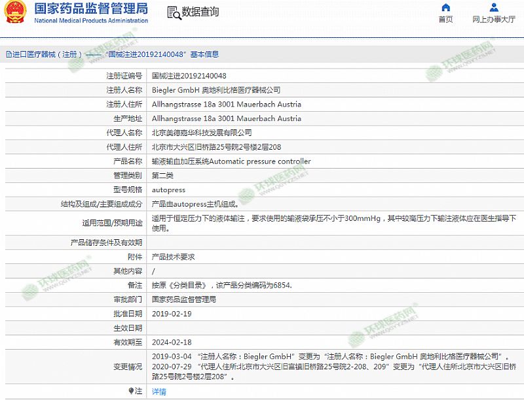Image resolution: width=524 pixels, height=400 pixels.
Task: Open the 详情 details link
Action: (x=159, y=392)
